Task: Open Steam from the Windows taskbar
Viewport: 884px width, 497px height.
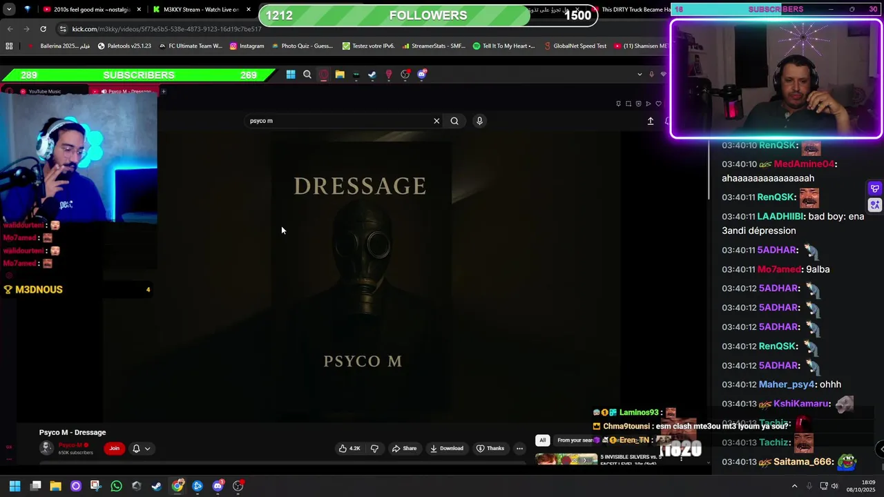Action: pos(157,486)
